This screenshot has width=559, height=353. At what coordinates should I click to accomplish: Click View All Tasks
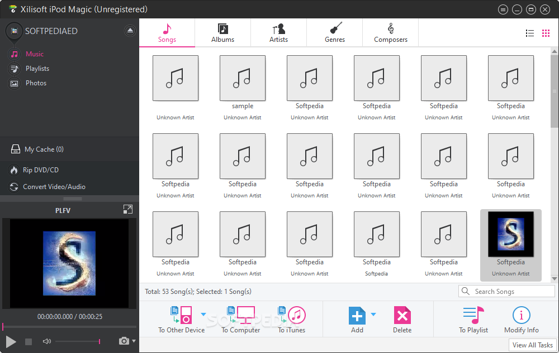[532, 345]
